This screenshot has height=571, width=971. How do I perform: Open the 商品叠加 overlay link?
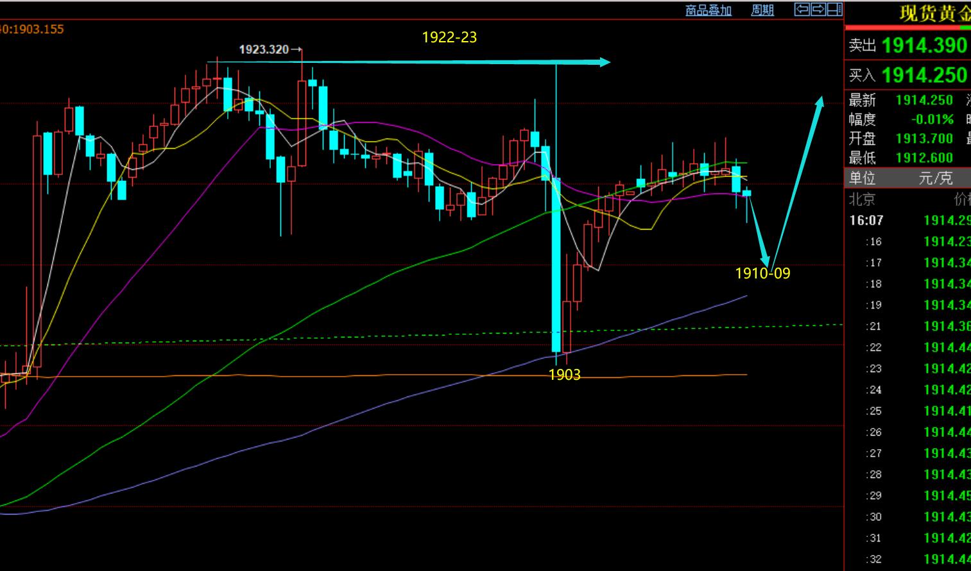click(x=709, y=10)
